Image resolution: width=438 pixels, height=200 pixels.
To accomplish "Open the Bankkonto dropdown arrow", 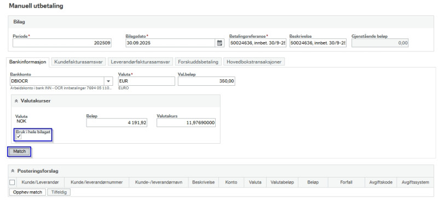I will (x=108, y=81).
